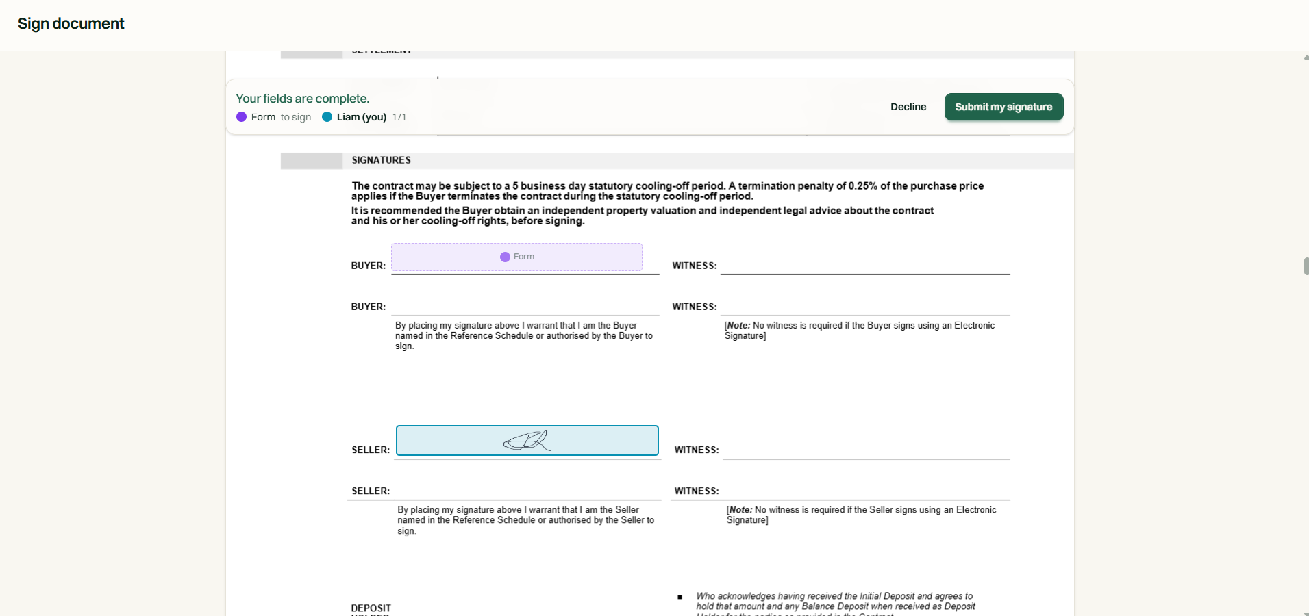Viewport: 1309px width, 616px height.
Task: Select the purple Form buyer signature field
Action: 516,257
